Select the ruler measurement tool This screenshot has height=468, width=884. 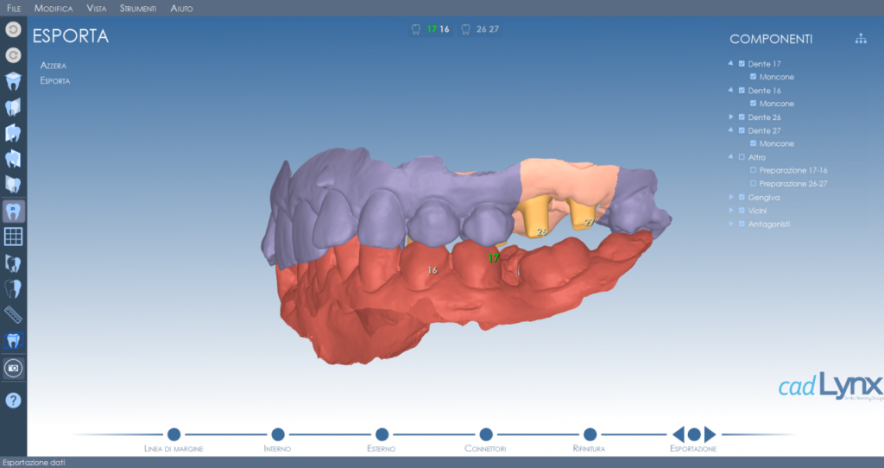[13, 314]
